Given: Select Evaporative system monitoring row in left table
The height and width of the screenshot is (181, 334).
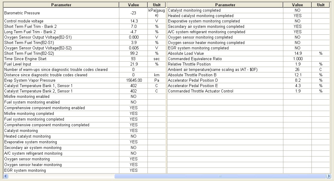Looking at the screenshot, I should (84, 142).
